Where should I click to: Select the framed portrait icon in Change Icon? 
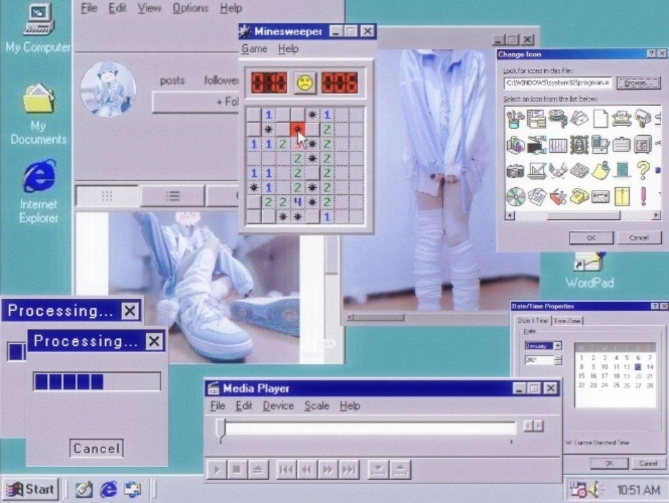[579, 145]
